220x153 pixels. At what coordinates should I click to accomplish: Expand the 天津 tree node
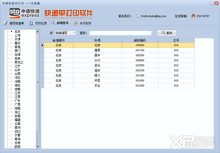[12, 39]
